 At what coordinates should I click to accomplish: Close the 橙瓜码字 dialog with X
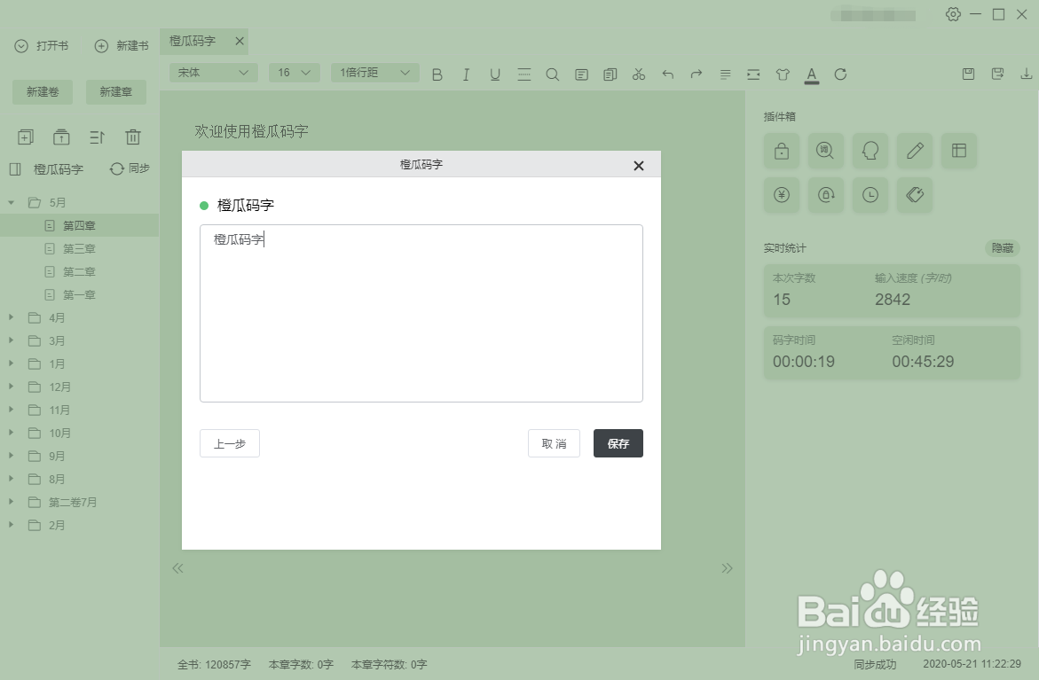coord(639,166)
